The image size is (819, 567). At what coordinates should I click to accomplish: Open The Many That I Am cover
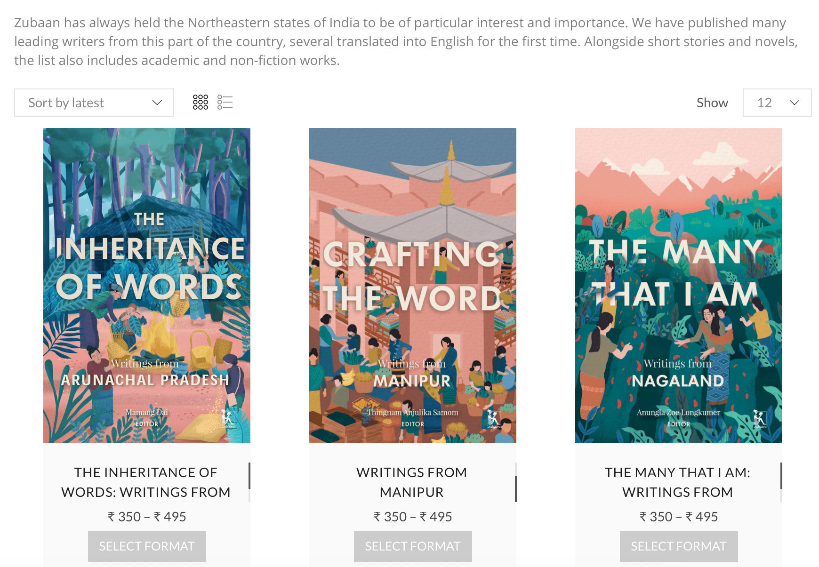tap(679, 286)
